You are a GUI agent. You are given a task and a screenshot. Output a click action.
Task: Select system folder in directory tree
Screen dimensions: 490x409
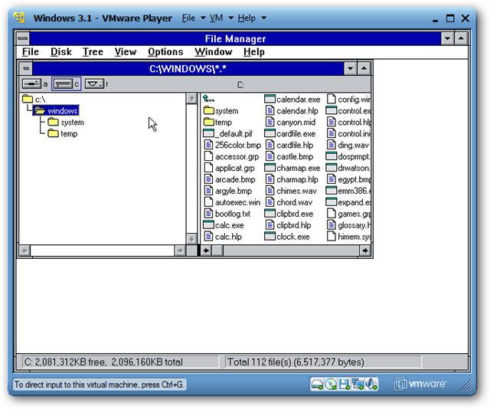click(66, 123)
